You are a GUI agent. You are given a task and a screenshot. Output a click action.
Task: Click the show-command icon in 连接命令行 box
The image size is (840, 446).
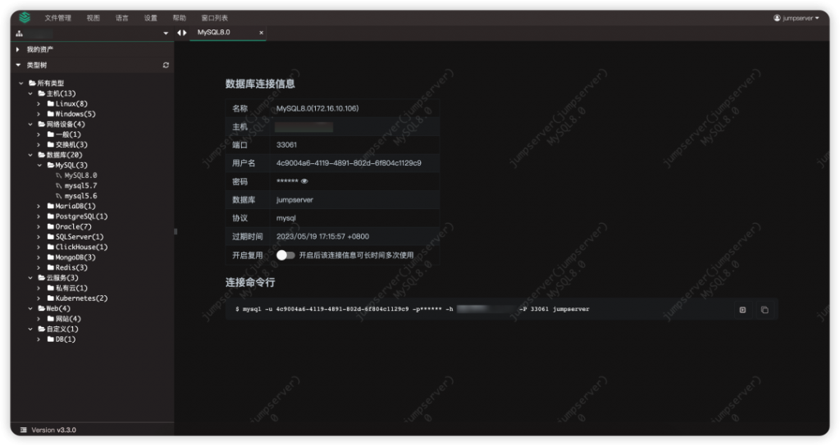pos(742,309)
